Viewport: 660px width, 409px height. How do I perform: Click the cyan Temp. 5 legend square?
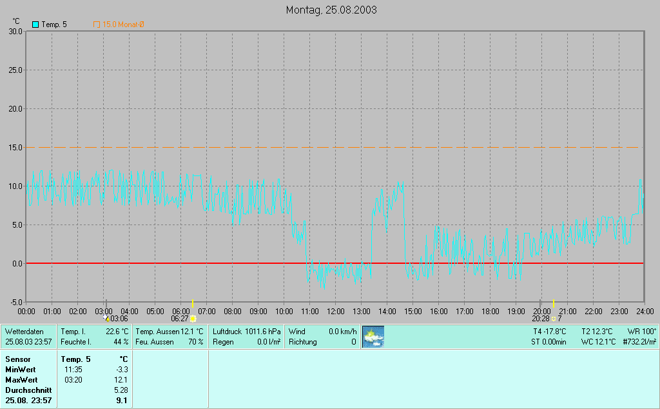35,25
